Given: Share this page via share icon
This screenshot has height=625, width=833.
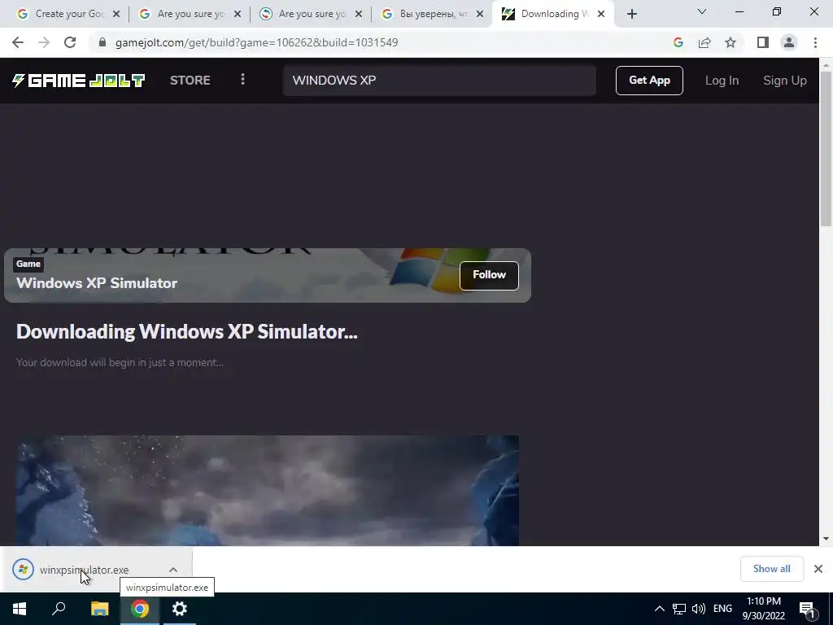Looking at the screenshot, I should pos(704,42).
